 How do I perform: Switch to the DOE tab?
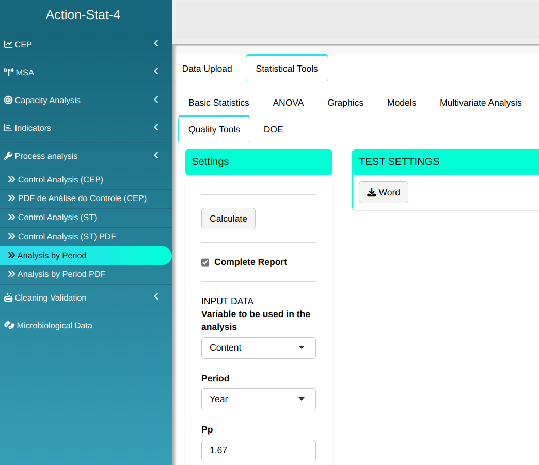[273, 129]
